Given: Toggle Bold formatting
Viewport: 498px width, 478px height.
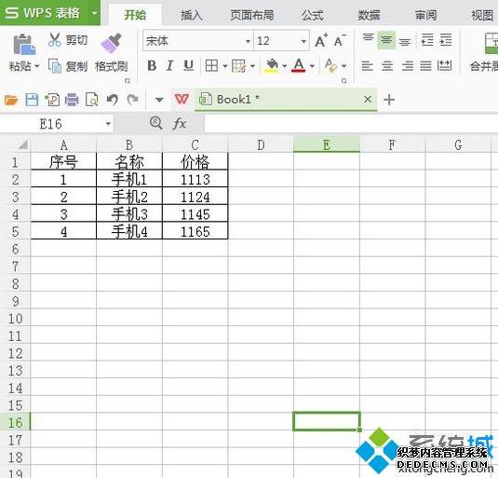Looking at the screenshot, I should coord(152,66).
